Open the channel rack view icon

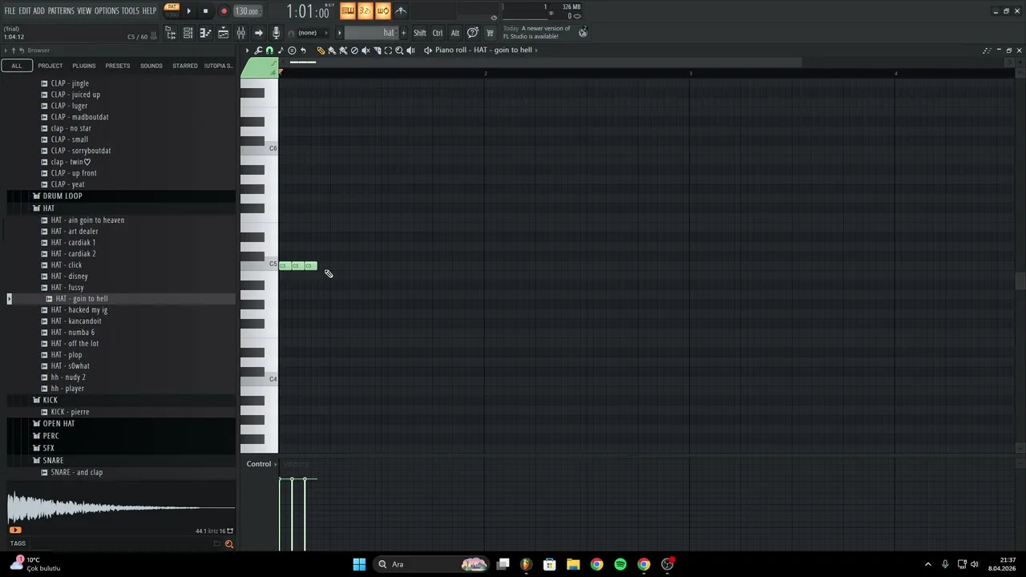click(188, 33)
